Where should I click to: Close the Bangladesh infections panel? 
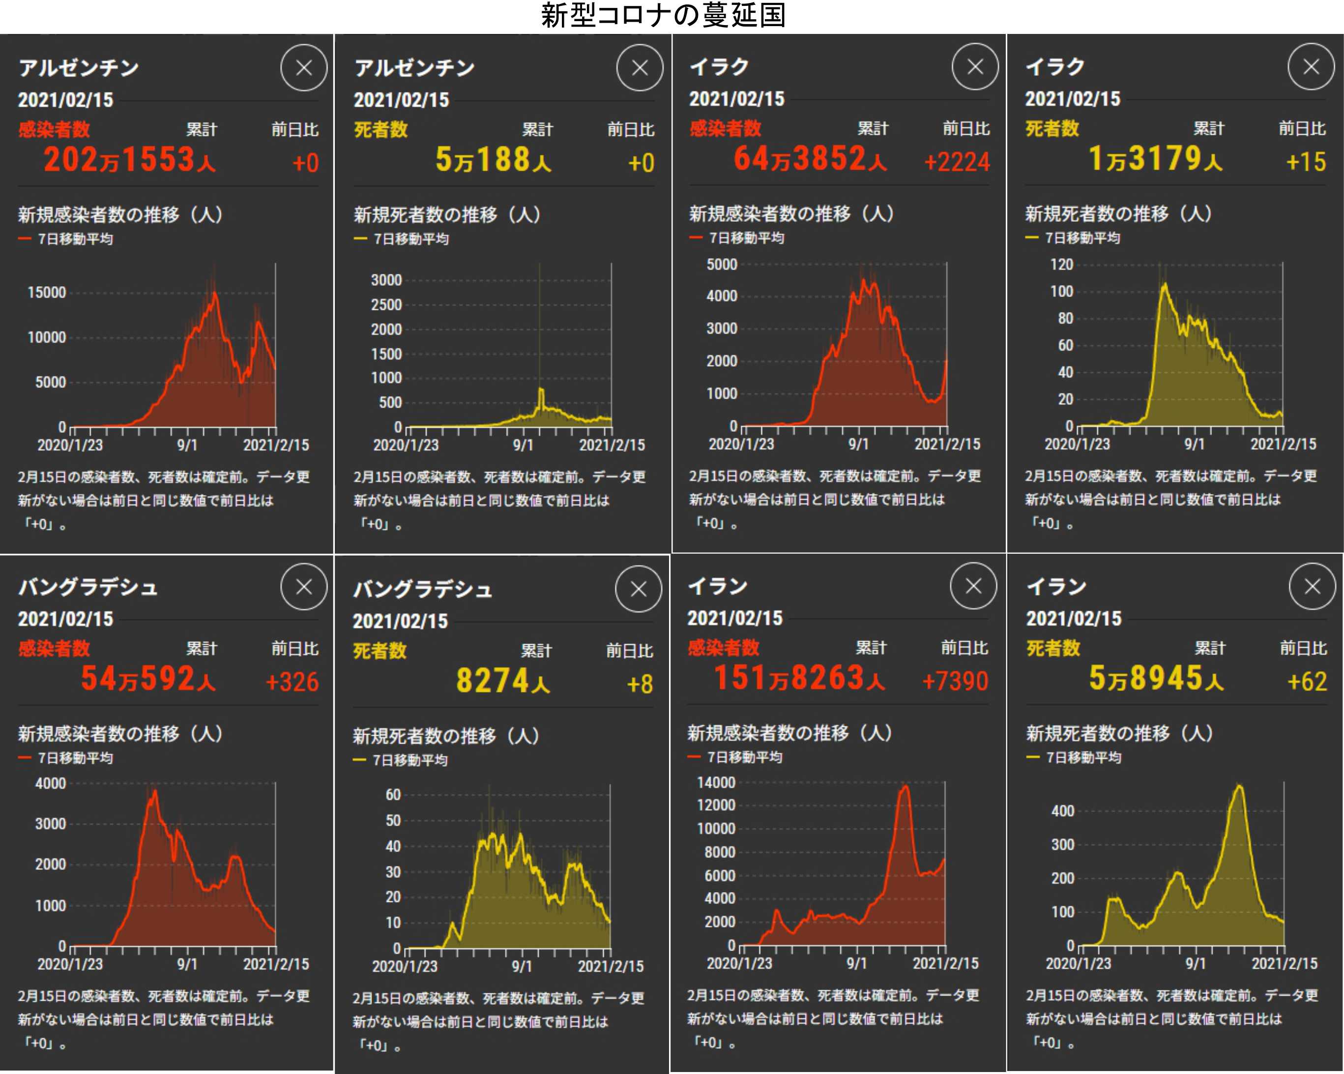click(x=304, y=587)
